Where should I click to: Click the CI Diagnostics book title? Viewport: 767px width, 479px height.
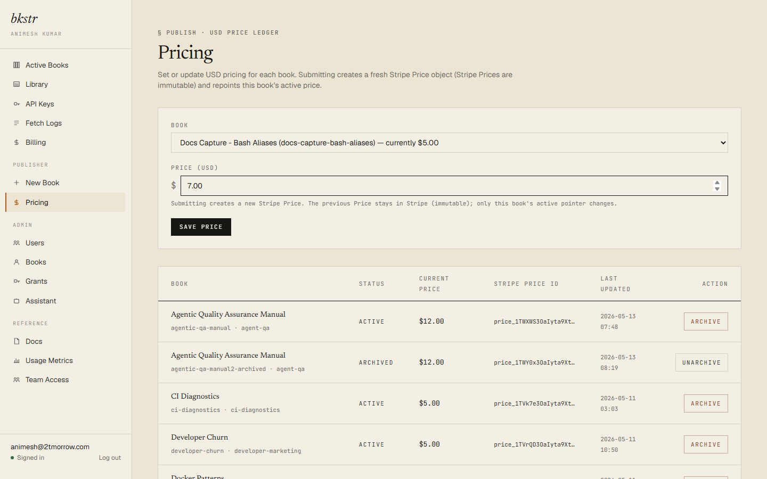tap(195, 396)
